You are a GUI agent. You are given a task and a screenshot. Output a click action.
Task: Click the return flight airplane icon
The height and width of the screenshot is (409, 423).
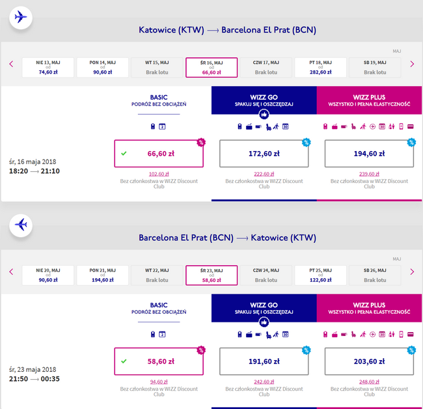point(21,225)
